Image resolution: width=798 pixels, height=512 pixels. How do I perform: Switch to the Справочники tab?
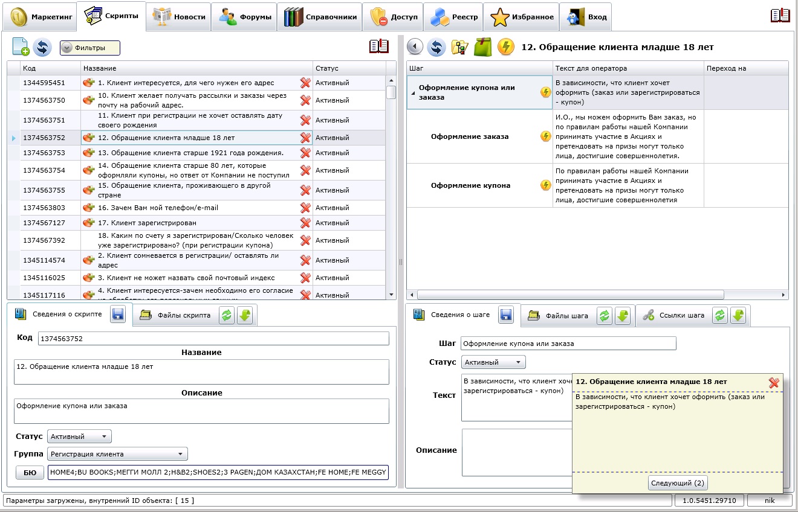(x=320, y=17)
